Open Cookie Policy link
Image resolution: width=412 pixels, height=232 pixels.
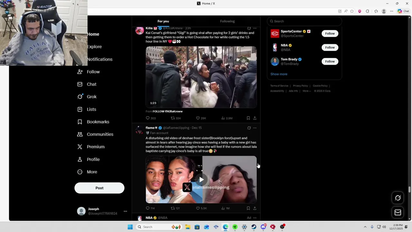pos(320,86)
